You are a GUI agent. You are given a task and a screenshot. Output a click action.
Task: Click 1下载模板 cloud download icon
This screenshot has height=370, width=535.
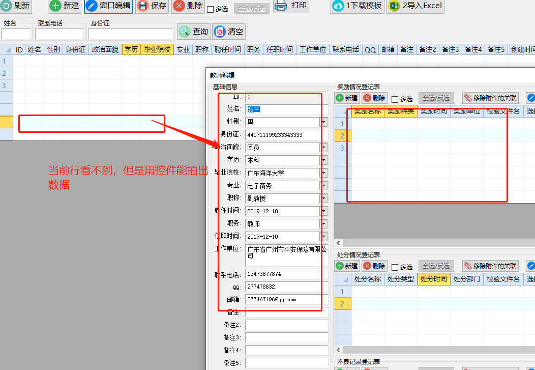click(x=338, y=6)
